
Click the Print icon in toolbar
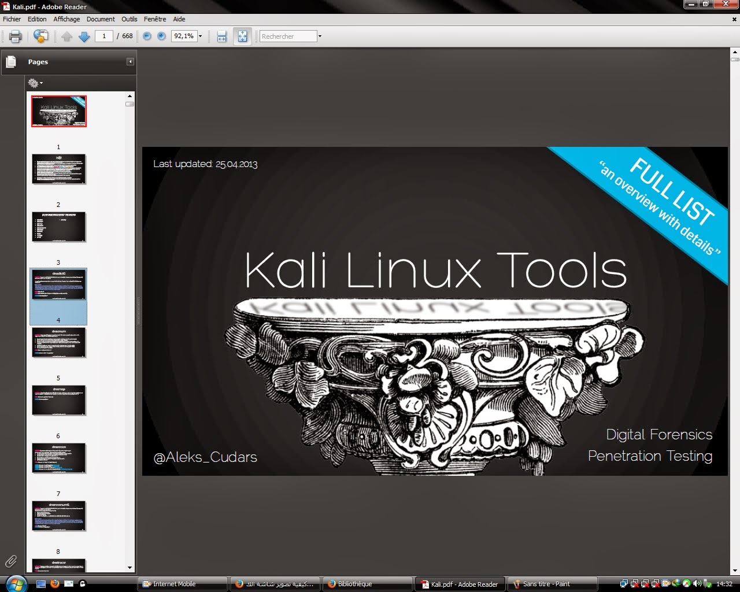(16, 36)
